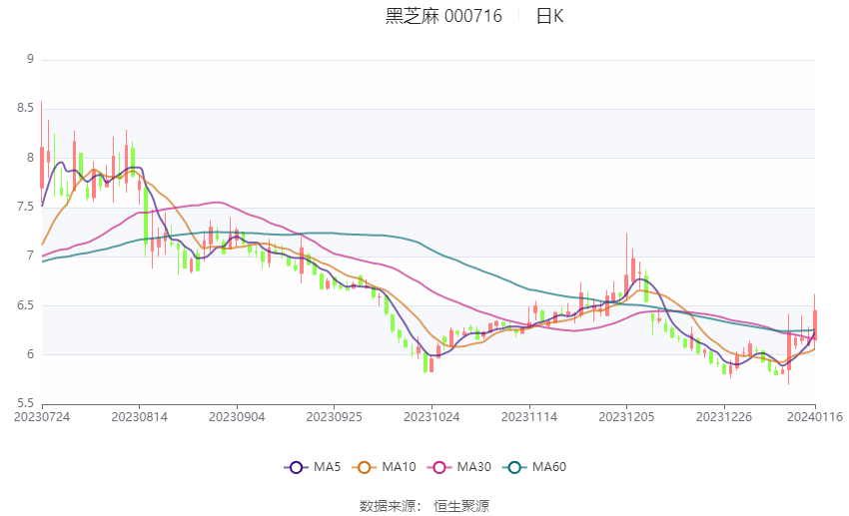Click the data source text 恒生聚源
The height and width of the screenshot is (516, 849).
pyautogui.click(x=461, y=506)
